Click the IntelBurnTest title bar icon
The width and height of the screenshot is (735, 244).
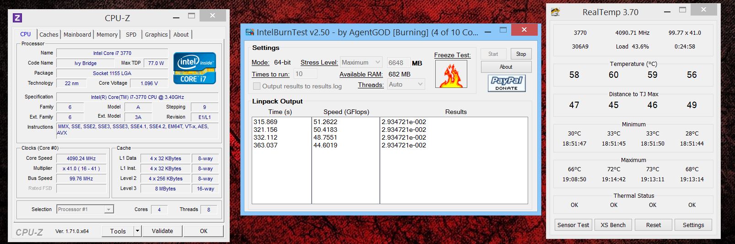pyautogui.click(x=250, y=32)
